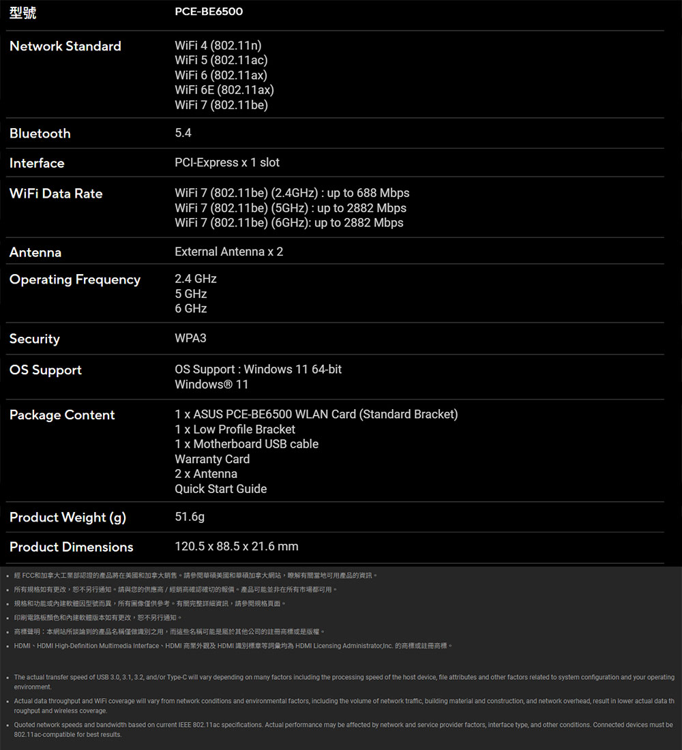Click the "型號" header label
Screen dimensions: 682x750
[23, 12]
